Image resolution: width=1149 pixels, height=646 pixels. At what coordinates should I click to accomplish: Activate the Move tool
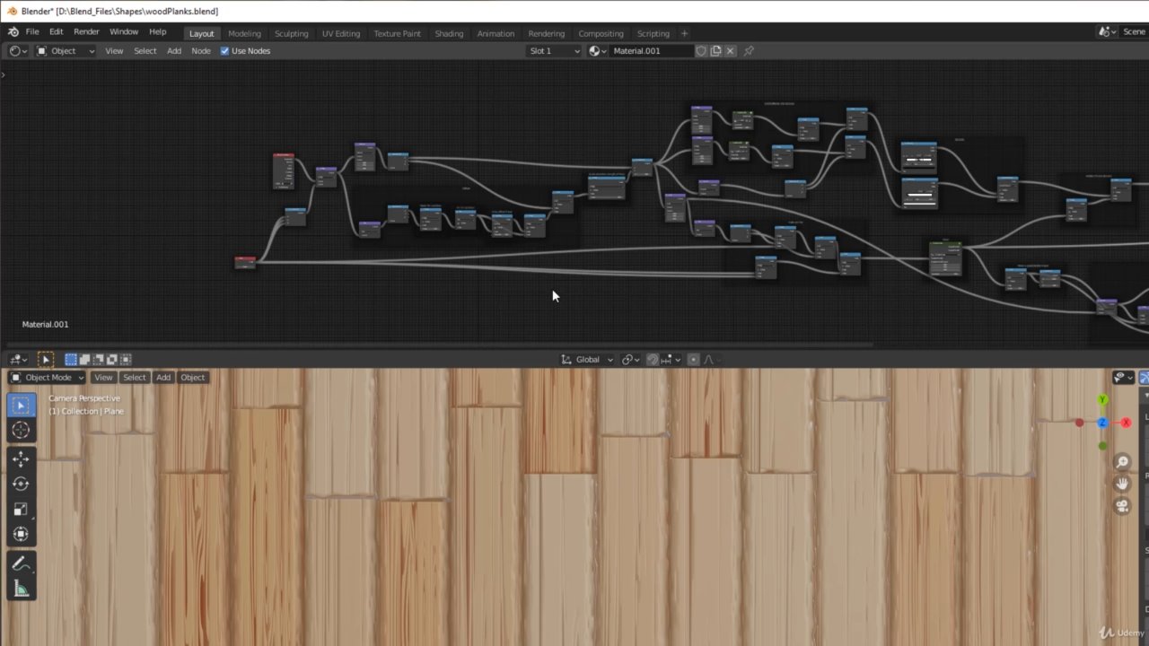pos(21,458)
